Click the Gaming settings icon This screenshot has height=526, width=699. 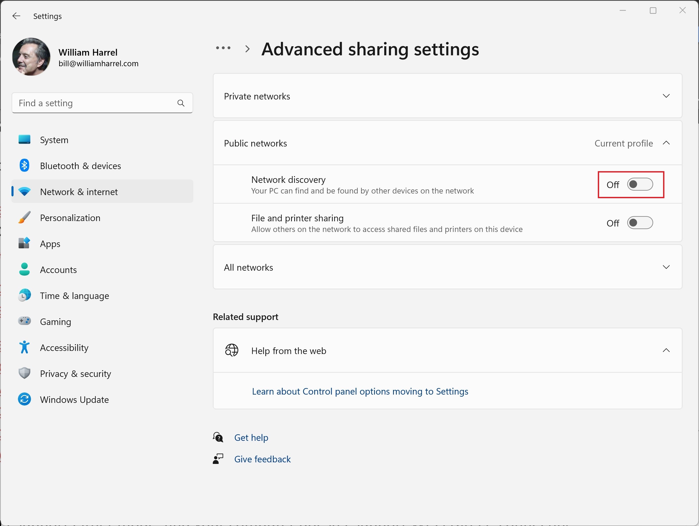coord(25,321)
